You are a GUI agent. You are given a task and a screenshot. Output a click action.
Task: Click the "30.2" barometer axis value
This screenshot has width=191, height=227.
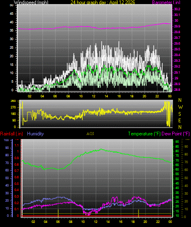pos(177,9)
